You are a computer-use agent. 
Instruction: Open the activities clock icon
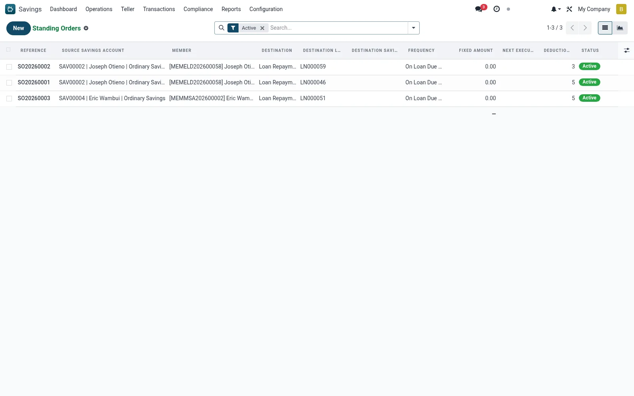(497, 9)
